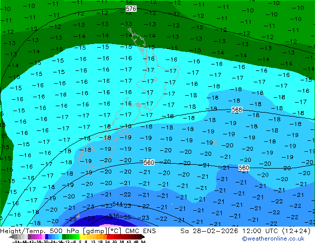Click the 'Sa 28-02-2026' date text

point(209,231)
